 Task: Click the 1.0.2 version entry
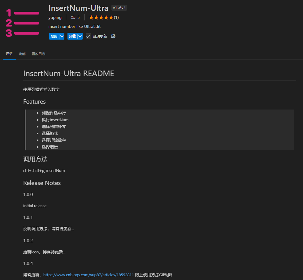[x=28, y=241]
